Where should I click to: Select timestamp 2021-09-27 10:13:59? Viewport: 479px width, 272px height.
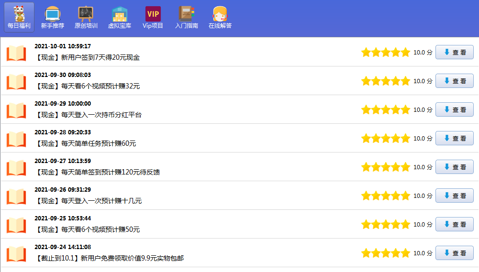[63, 161]
